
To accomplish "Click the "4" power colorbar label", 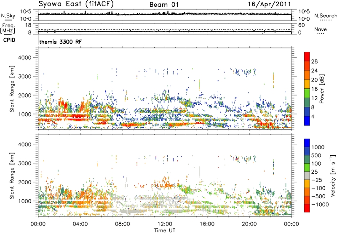I will (313, 116).
